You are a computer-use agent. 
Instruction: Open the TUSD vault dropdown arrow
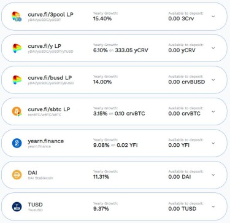pyautogui.click(x=213, y=206)
